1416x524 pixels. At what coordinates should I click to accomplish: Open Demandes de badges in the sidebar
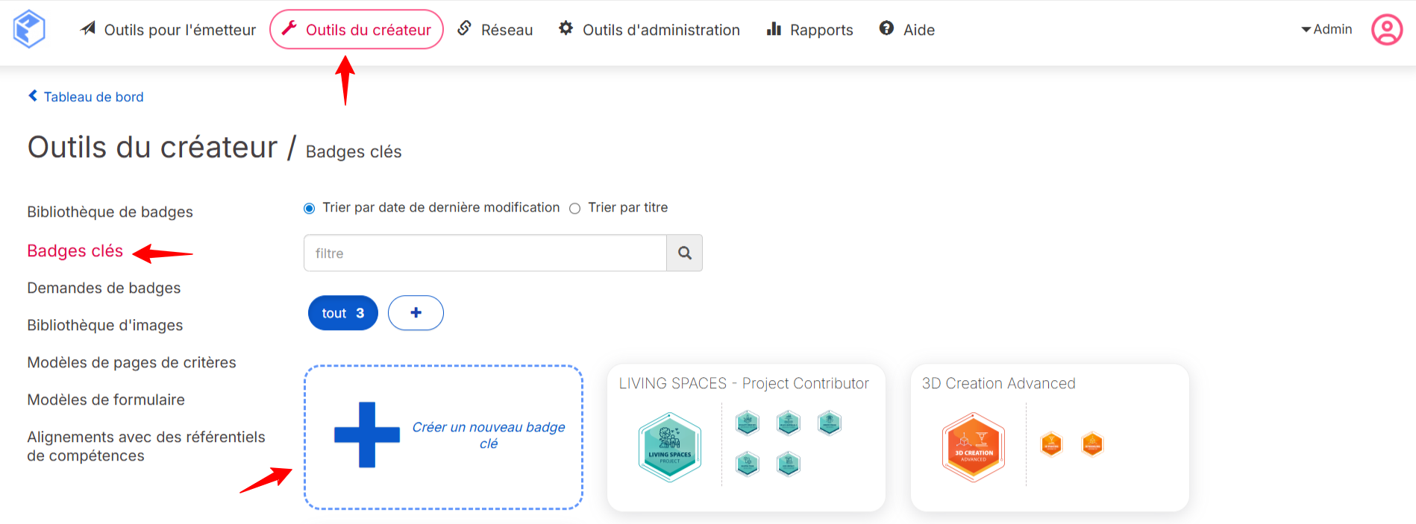(104, 288)
